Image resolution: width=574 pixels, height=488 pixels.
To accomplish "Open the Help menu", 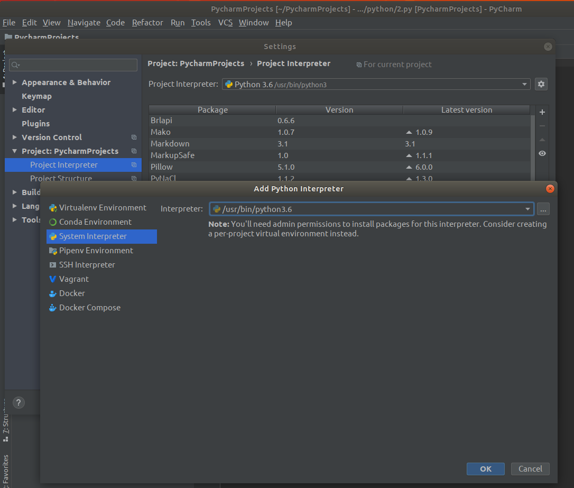I will [284, 23].
